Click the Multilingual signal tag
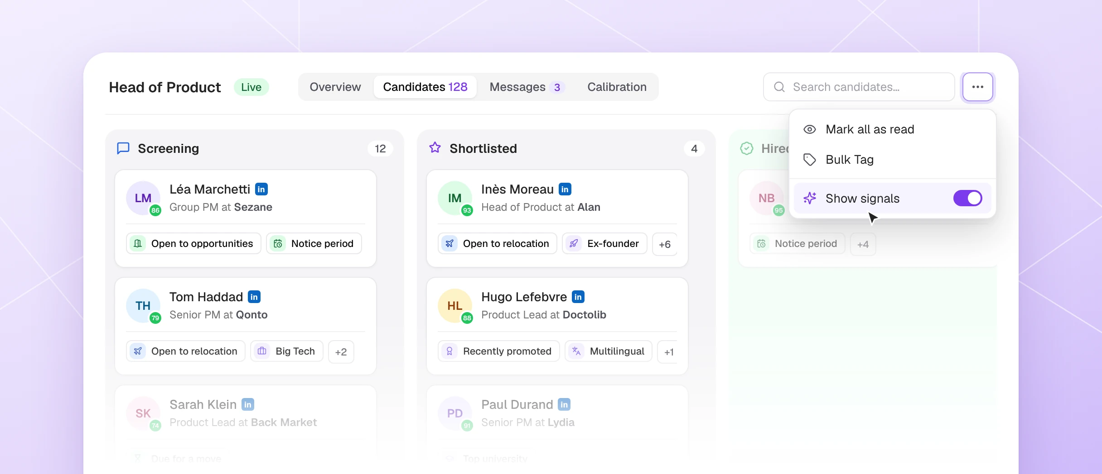 coord(608,351)
